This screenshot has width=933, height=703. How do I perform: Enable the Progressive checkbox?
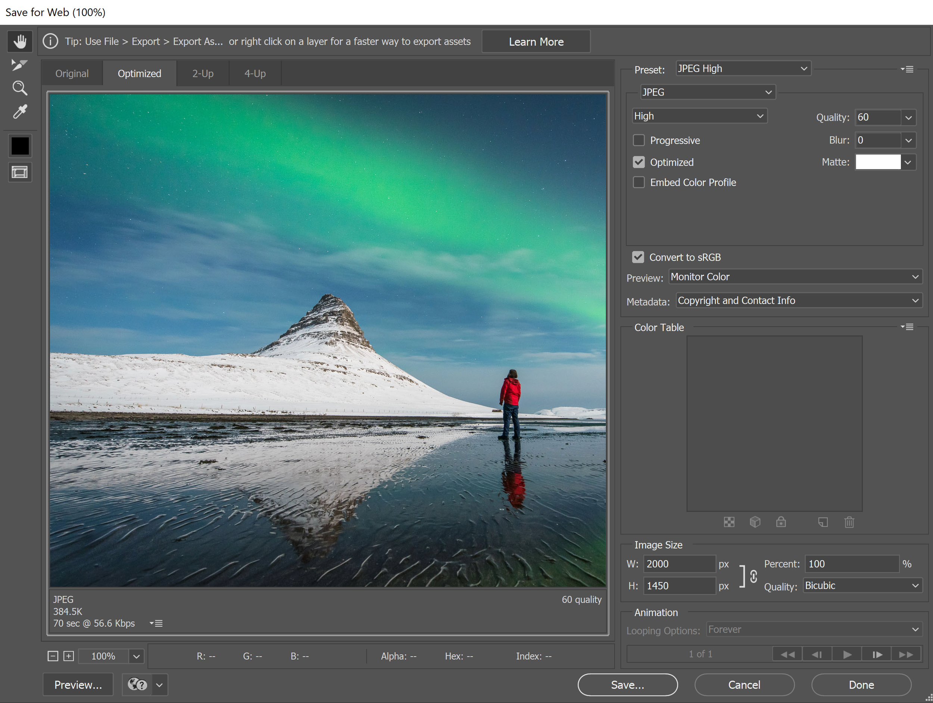click(639, 140)
